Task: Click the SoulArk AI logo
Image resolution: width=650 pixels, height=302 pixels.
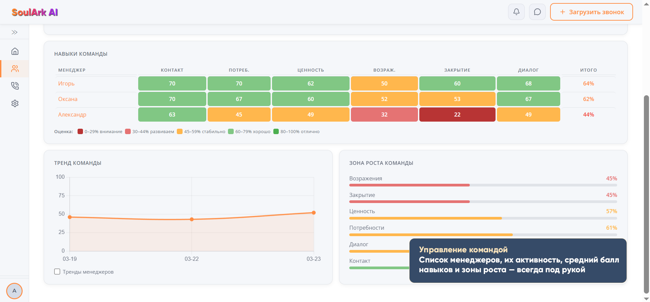Action: pyautogui.click(x=35, y=12)
